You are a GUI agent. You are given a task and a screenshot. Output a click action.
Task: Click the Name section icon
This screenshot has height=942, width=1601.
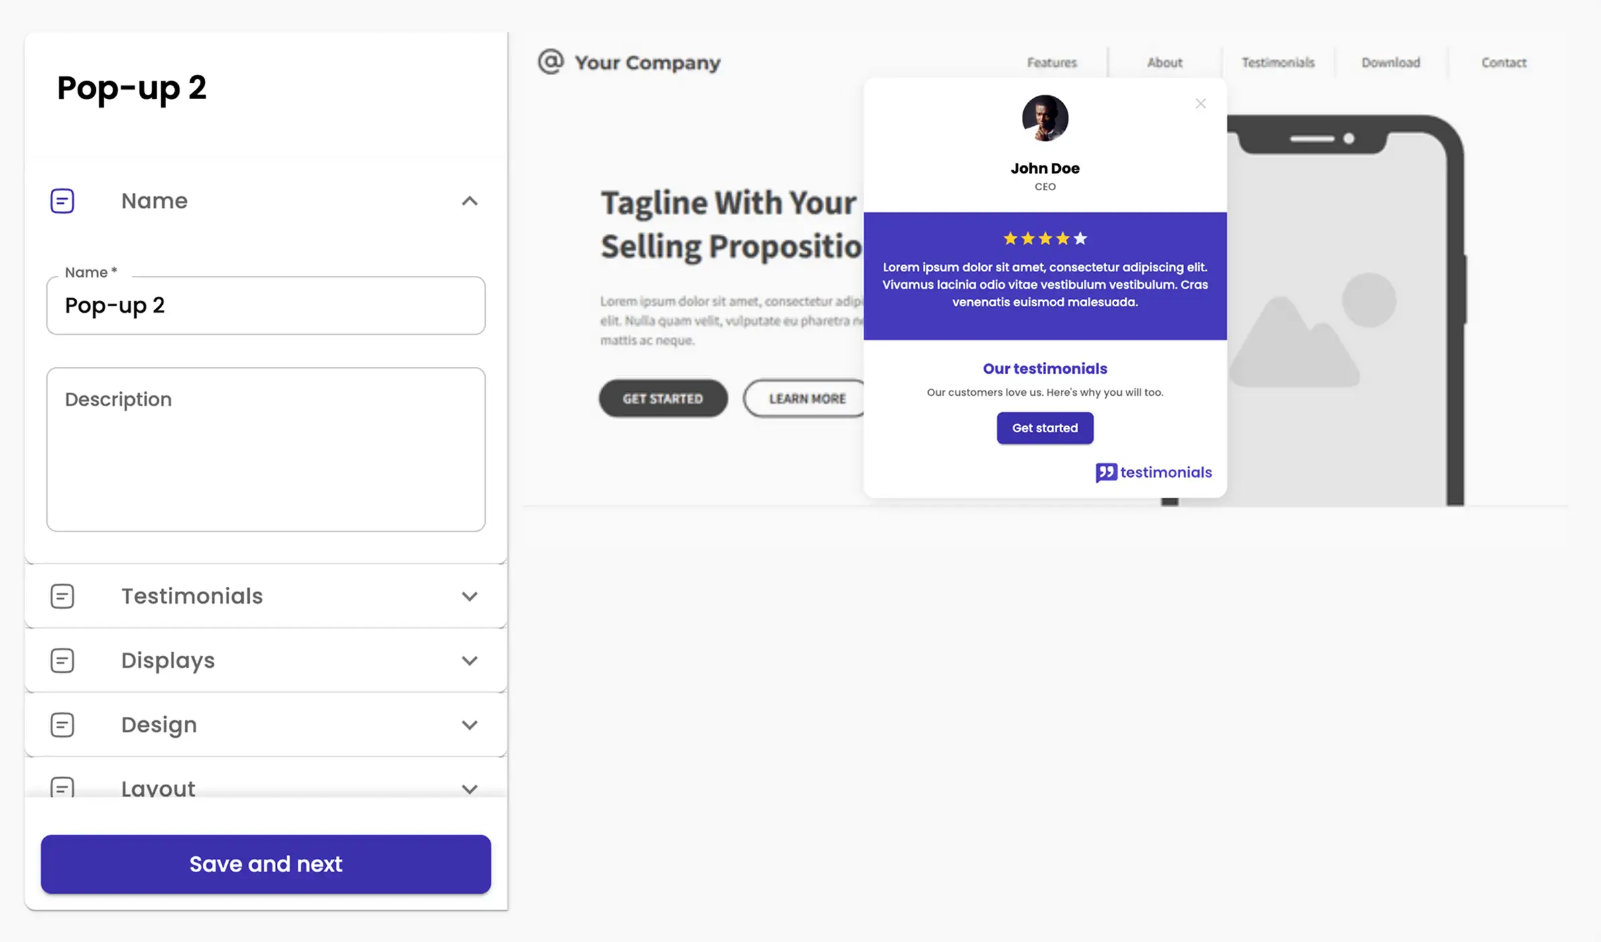tap(62, 200)
